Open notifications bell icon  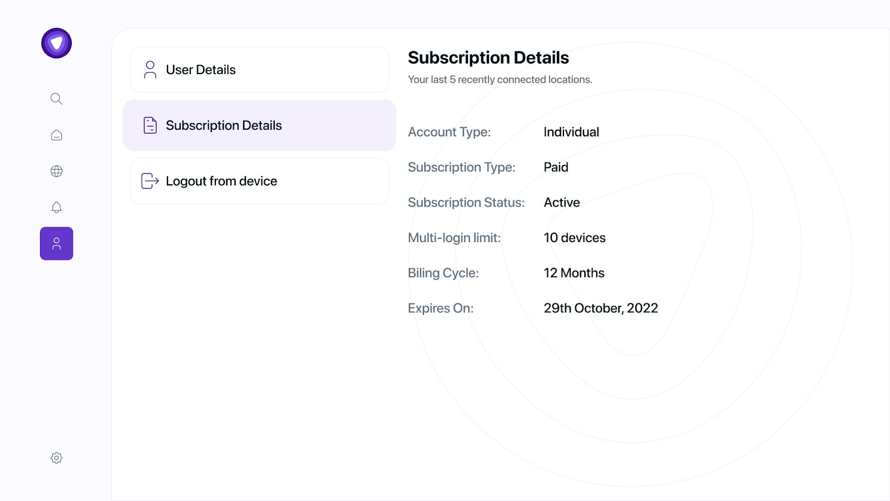(x=56, y=208)
